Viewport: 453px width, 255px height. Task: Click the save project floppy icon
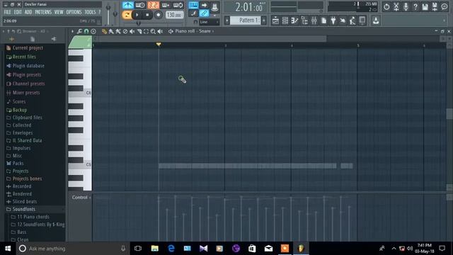[425, 6]
